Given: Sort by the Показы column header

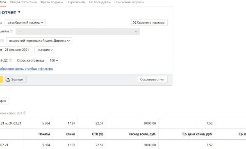Looking at the screenshot, I should coord(44,134).
